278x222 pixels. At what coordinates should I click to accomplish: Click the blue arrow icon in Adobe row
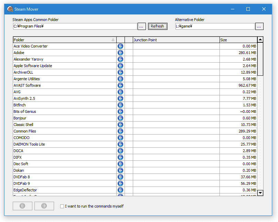tap(120, 53)
